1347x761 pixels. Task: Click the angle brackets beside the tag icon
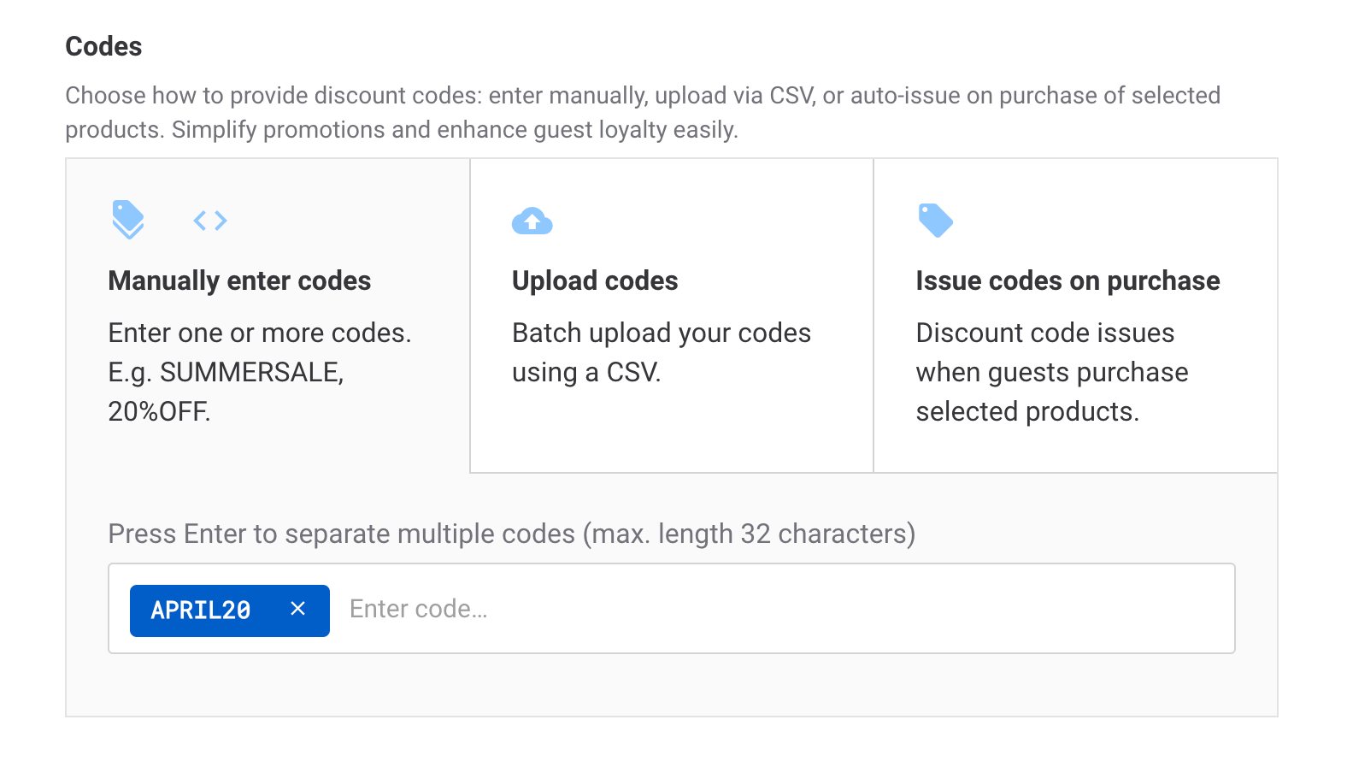(x=209, y=220)
